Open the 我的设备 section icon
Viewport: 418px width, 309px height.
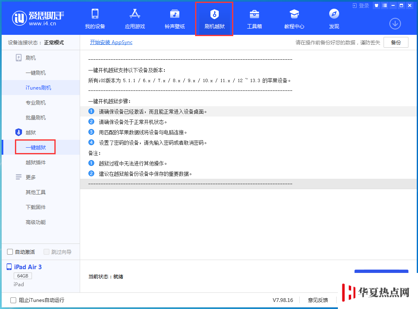click(95, 14)
